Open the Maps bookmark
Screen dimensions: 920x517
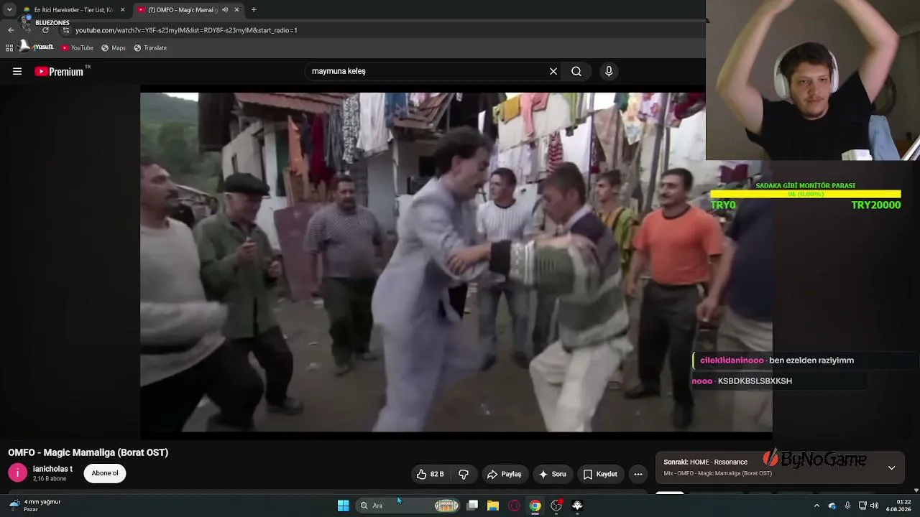(x=114, y=48)
